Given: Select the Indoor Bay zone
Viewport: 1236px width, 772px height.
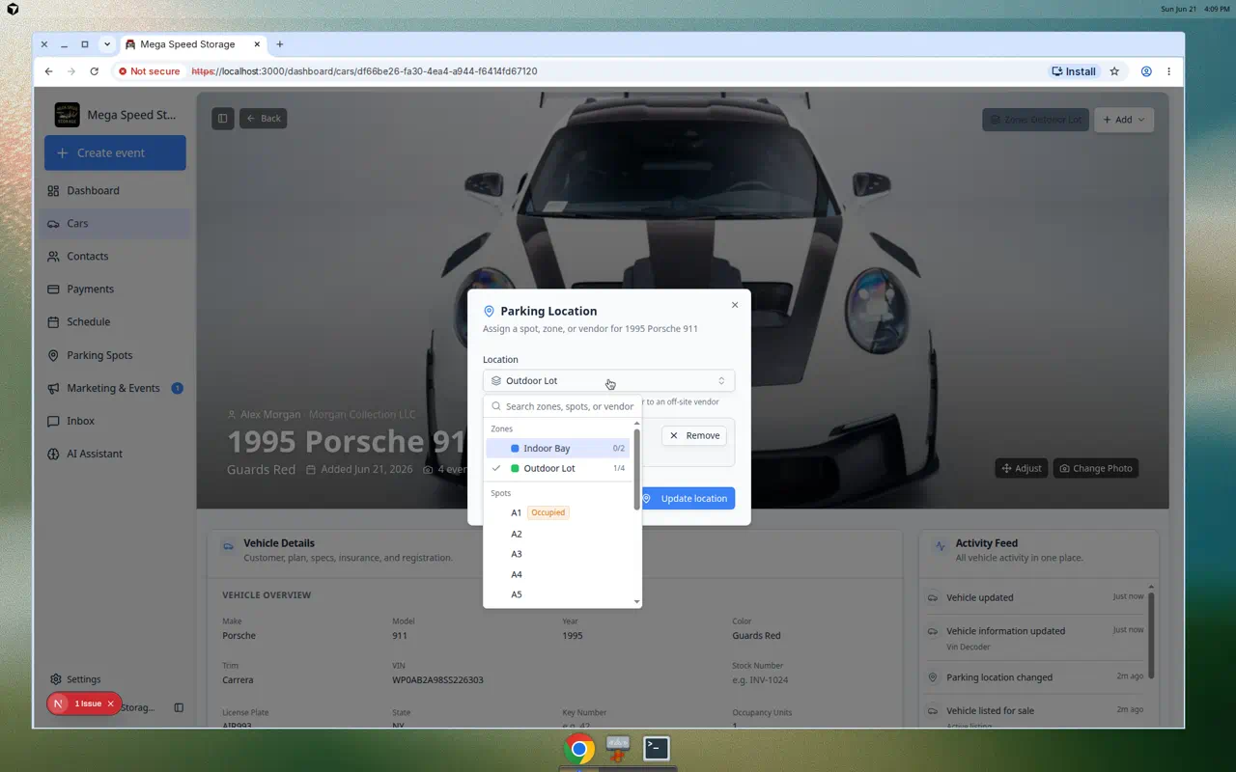Looking at the screenshot, I should 558,449.
